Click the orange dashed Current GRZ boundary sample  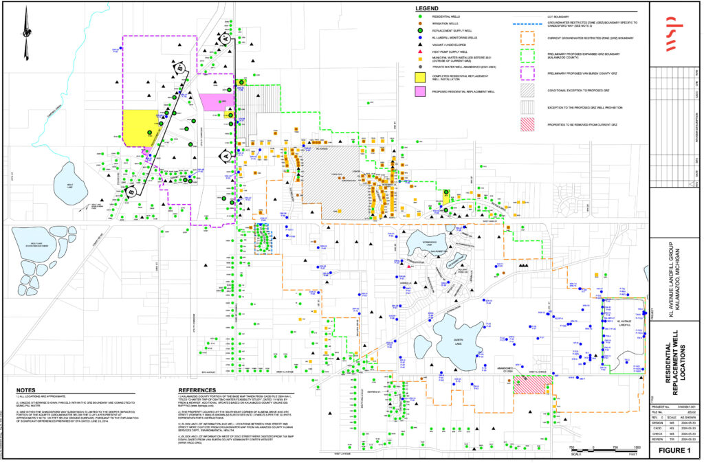(x=527, y=38)
